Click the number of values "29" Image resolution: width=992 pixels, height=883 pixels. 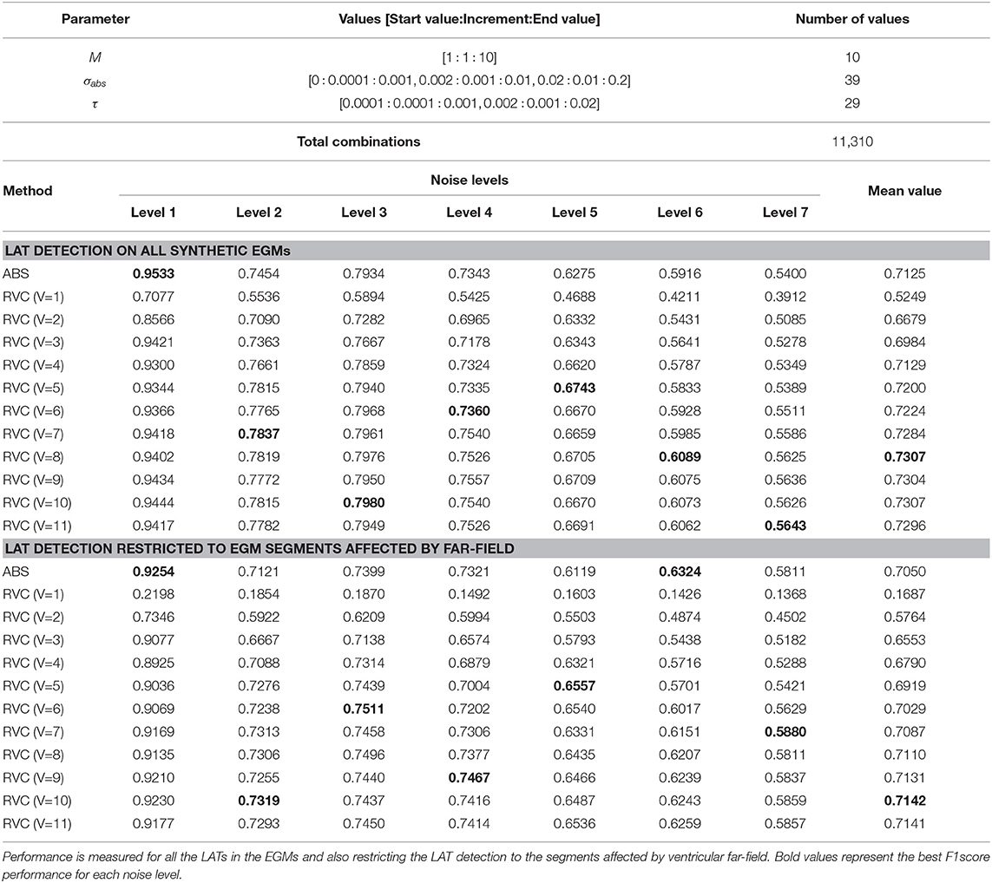852,103
